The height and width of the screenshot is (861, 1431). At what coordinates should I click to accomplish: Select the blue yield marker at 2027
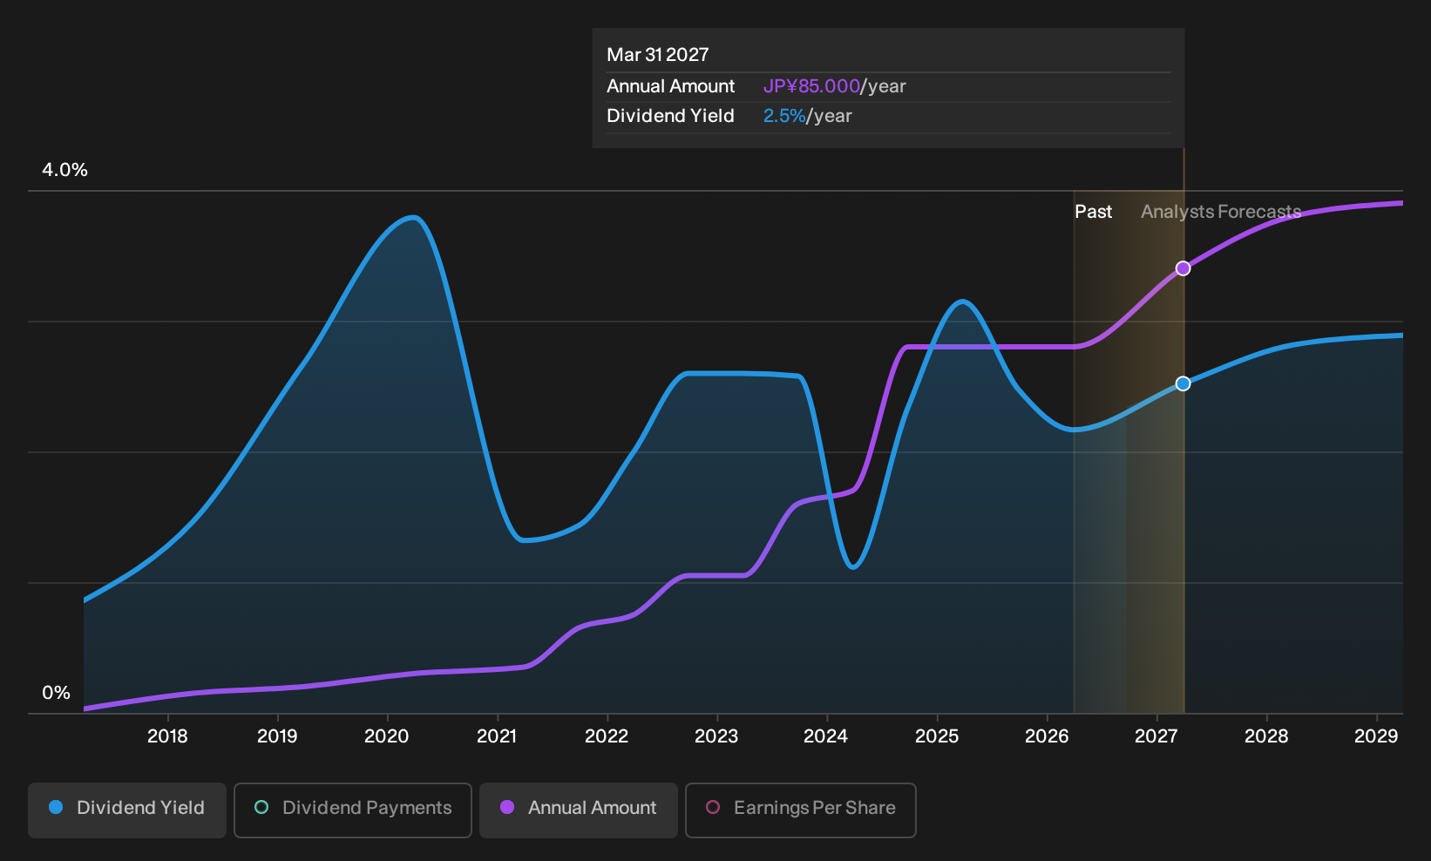(x=1183, y=383)
